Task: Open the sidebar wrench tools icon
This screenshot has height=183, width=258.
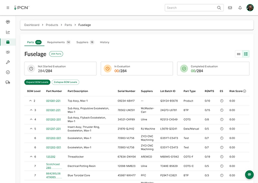Action: coord(8,62)
